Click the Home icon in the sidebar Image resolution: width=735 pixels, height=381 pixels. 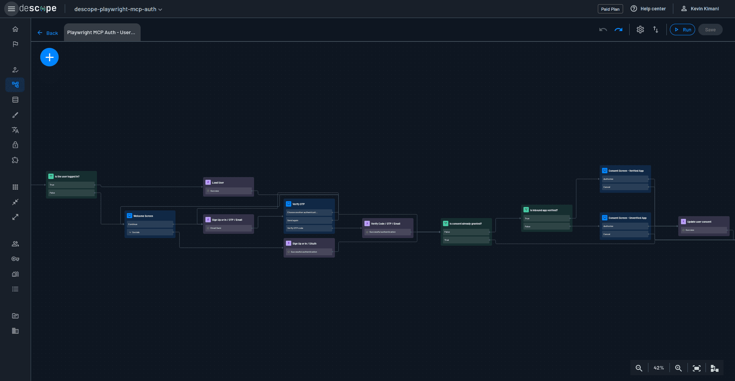15,29
